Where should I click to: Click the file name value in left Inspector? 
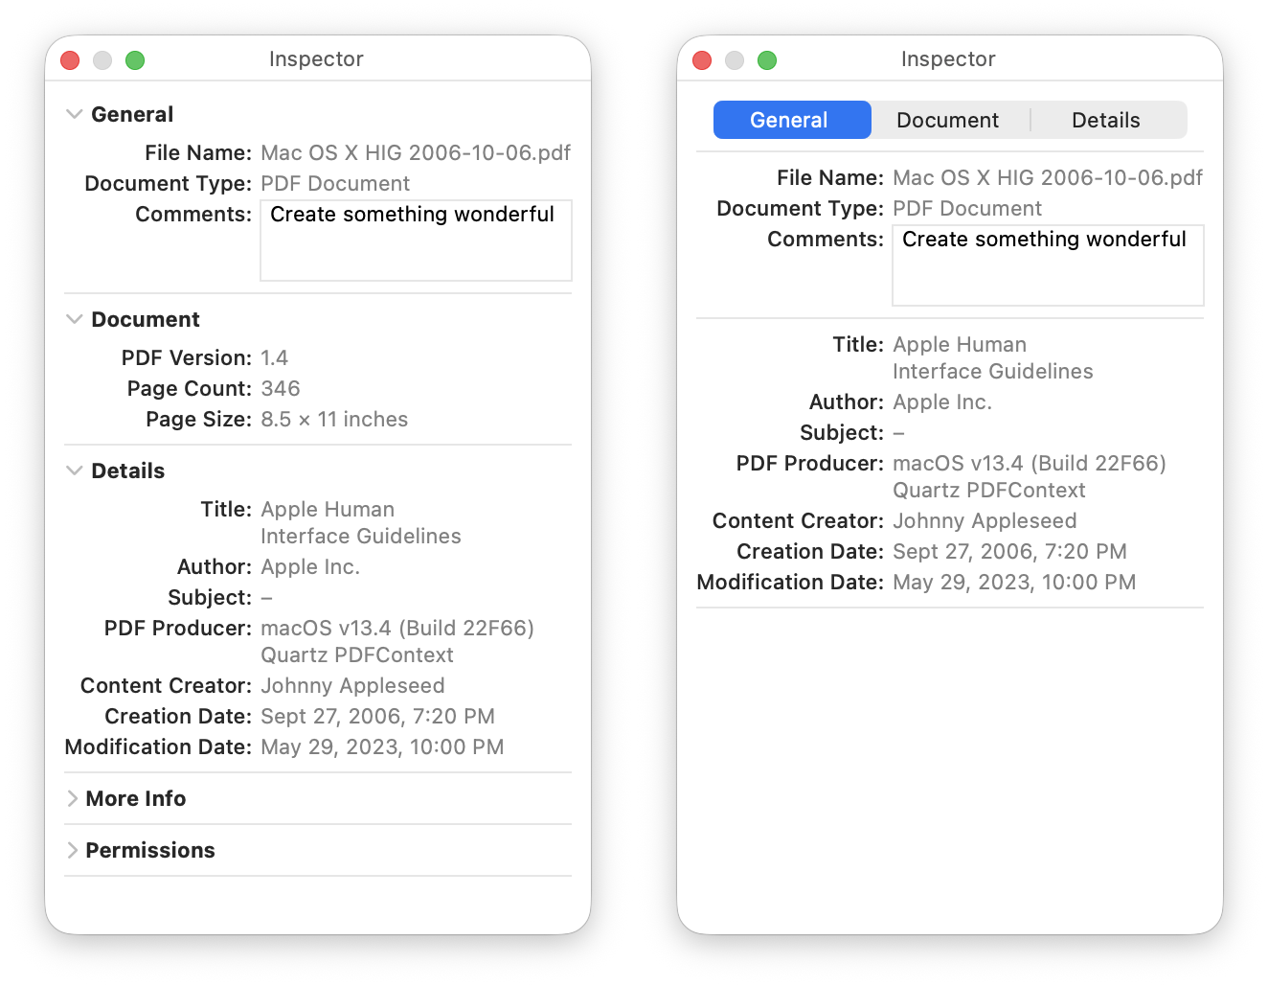coord(416,153)
